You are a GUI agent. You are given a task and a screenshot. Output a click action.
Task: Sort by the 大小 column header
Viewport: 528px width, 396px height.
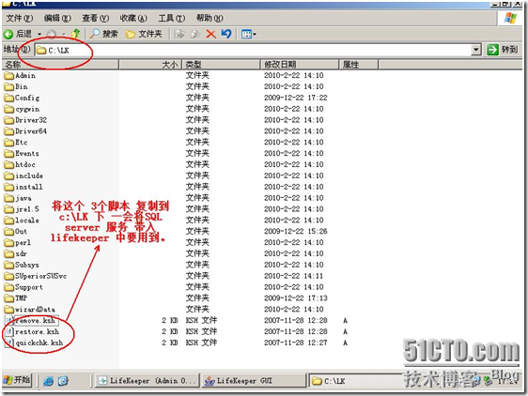(x=150, y=64)
